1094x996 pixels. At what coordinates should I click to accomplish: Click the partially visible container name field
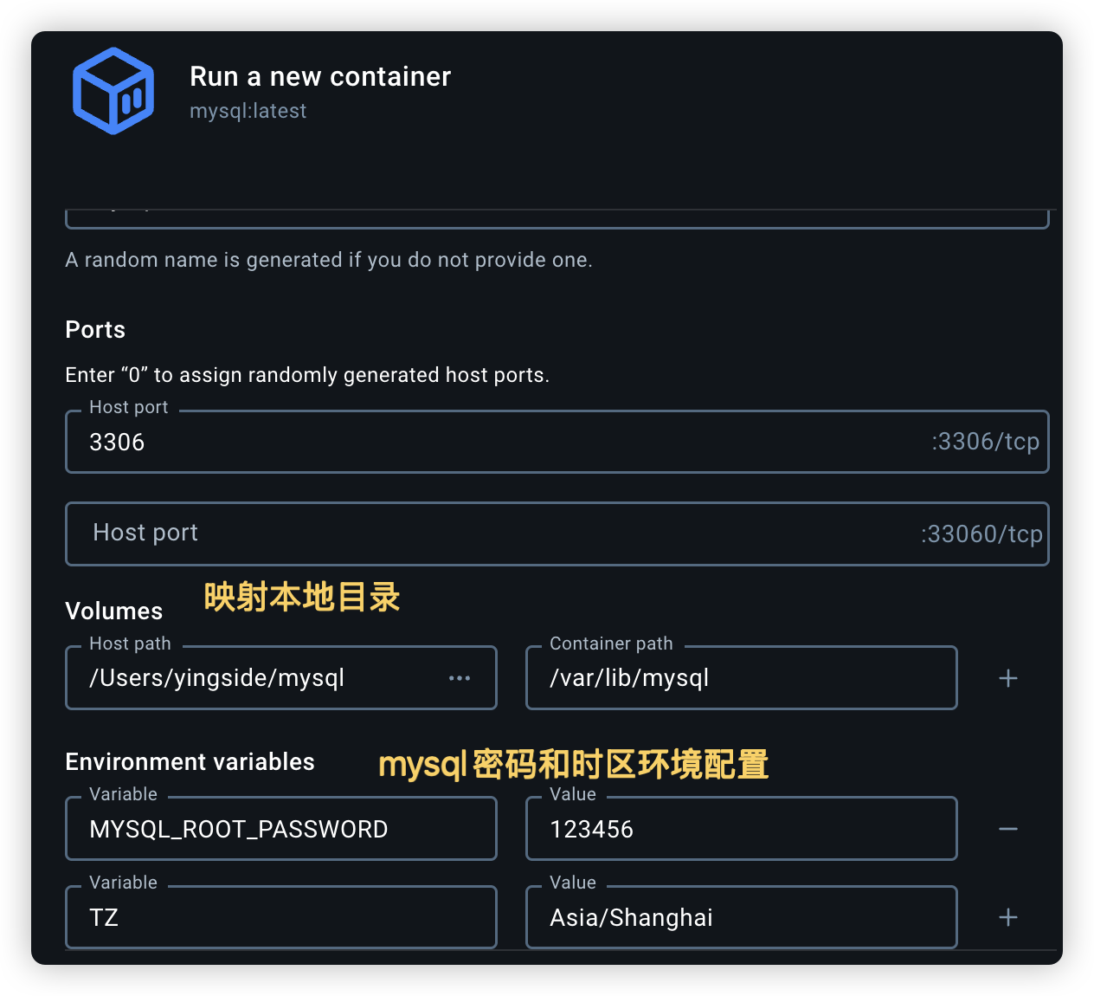(x=557, y=218)
